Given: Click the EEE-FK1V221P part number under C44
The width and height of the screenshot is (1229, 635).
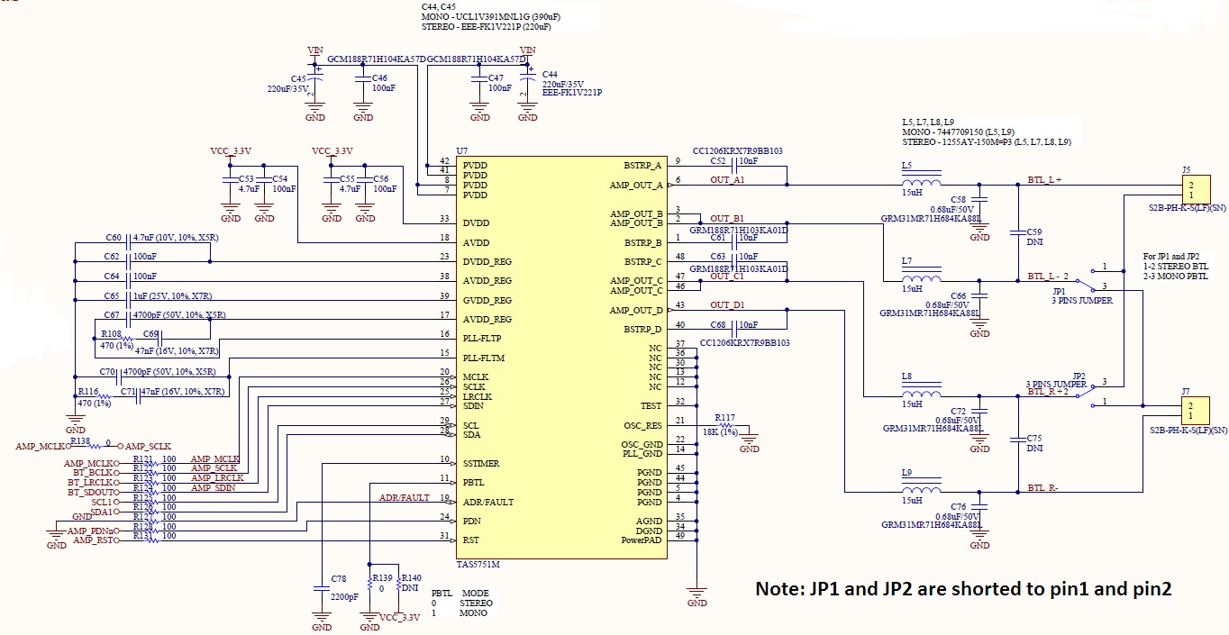Looking at the screenshot, I should pyautogui.click(x=572, y=93).
